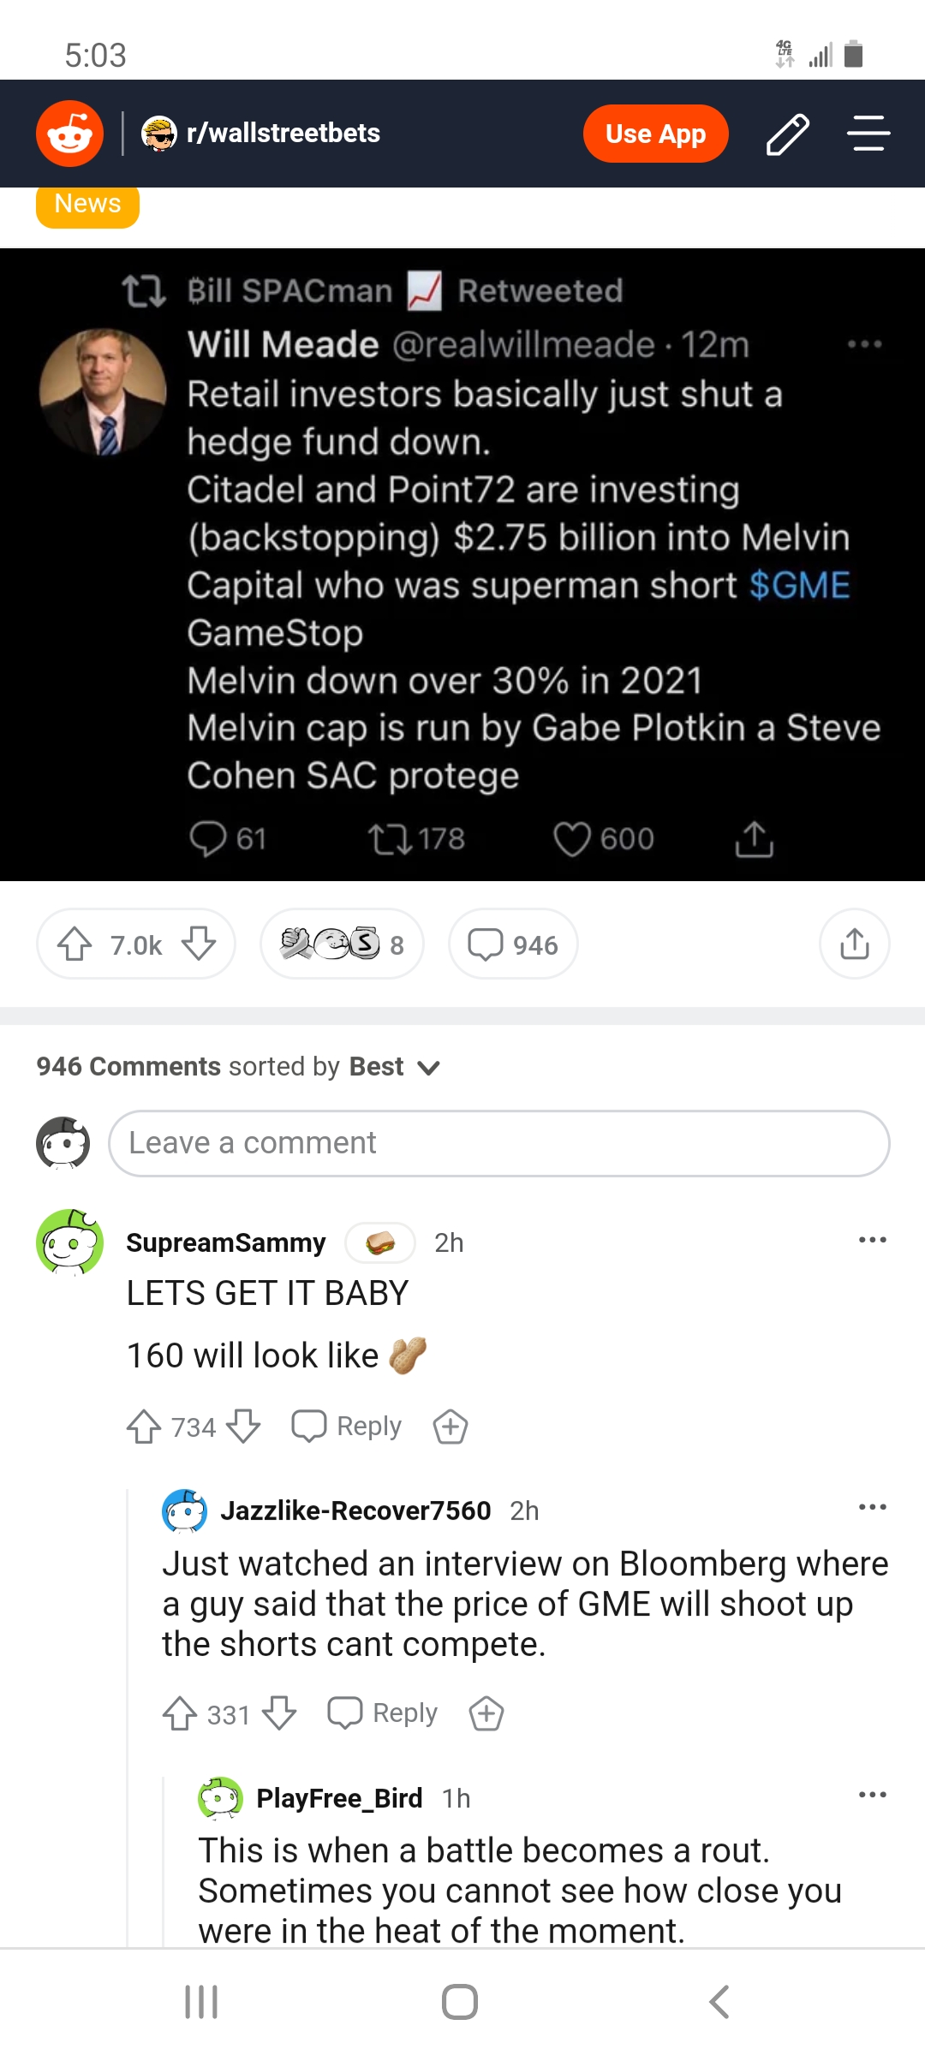Image resolution: width=925 pixels, height=2055 pixels.
Task: Open the hamburger menu
Action: click(868, 134)
